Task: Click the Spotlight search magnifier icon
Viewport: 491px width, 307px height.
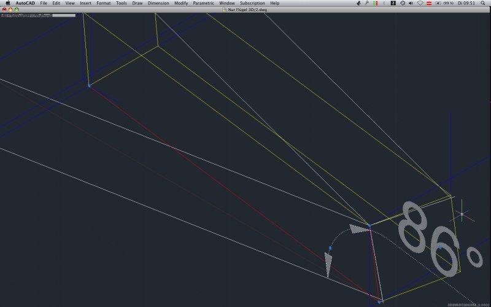Action: 483,3
